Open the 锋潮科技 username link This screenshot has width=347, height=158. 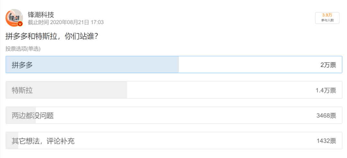pos(41,14)
